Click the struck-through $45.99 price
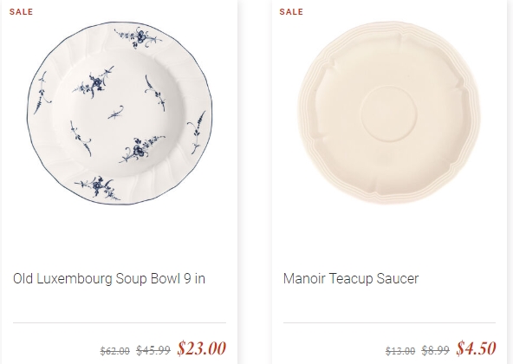The width and height of the screenshot is (513, 364). coord(153,351)
